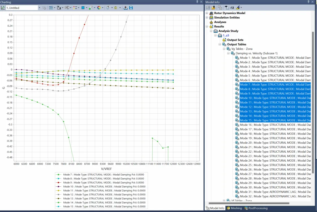The image size is (317, 212).
Task: Click the folder upload icon in Model Info
Action: click(x=214, y=8)
